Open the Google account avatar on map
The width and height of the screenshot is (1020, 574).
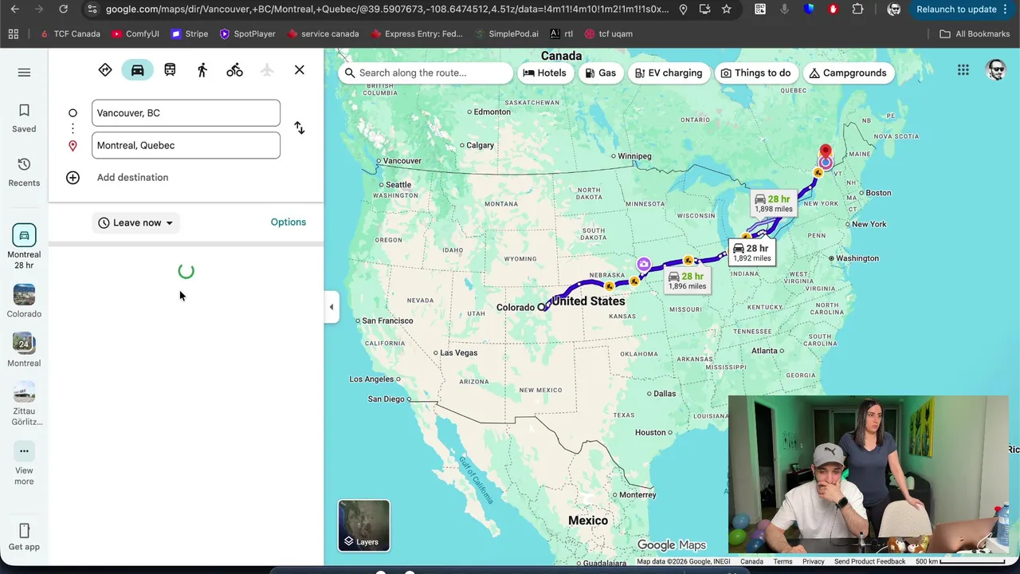point(995,70)
